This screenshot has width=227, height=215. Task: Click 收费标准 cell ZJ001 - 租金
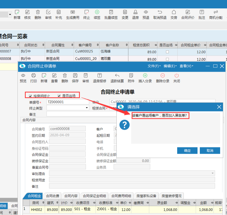(x=107, y=209)
